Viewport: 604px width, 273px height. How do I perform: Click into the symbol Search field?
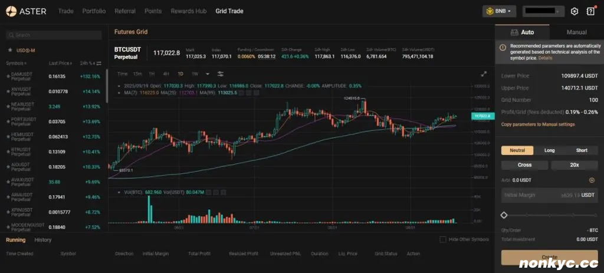tap(54, 35)
